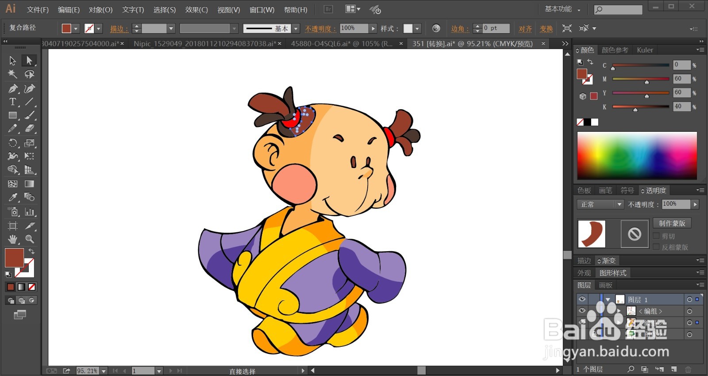Select the Rotate tool

[x=12, y=143]
